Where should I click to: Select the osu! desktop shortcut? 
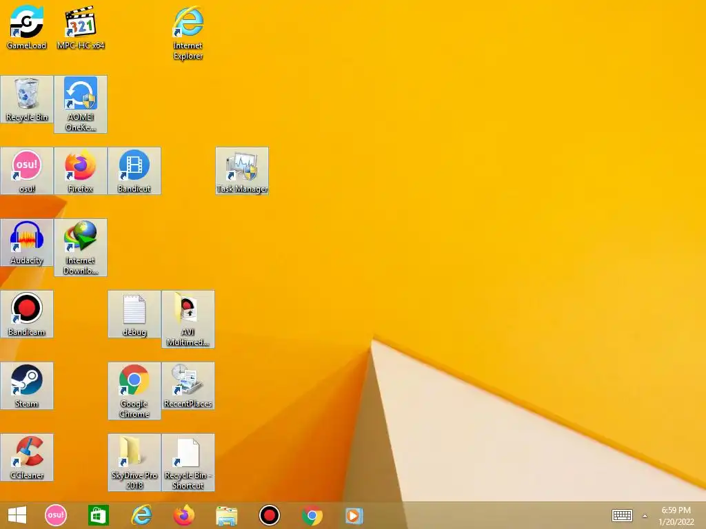pos(27,171)
